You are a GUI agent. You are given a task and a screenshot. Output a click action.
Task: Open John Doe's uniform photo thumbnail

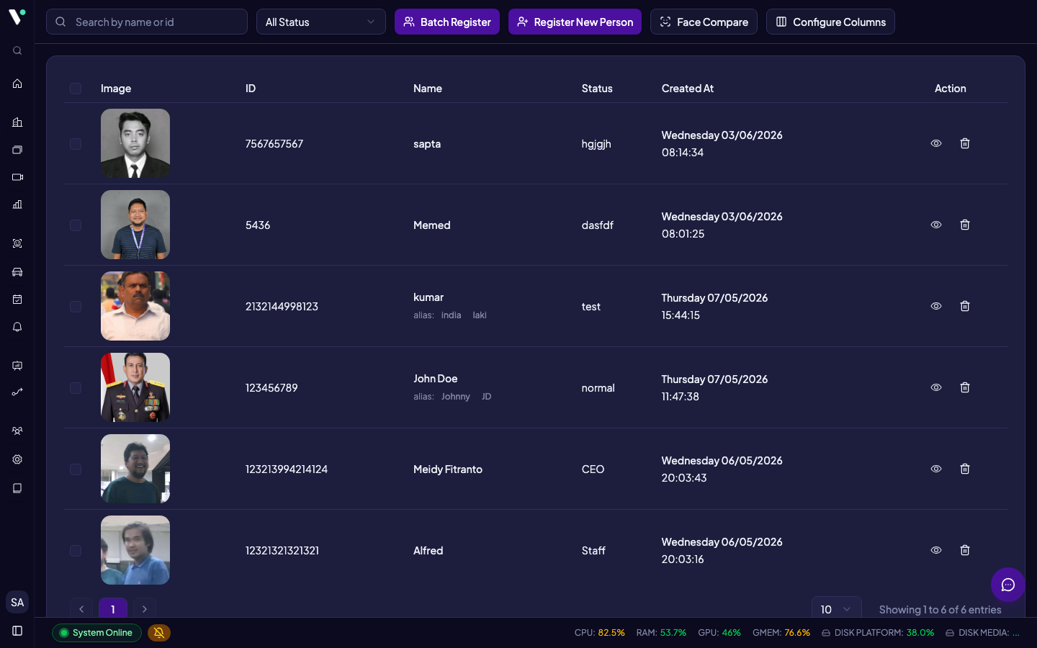(x=135, y=387)
